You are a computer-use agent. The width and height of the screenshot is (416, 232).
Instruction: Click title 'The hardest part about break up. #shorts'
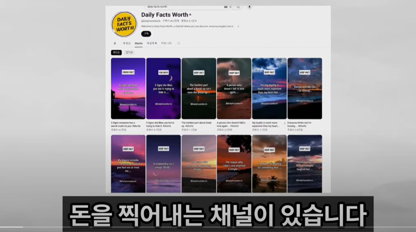197,124
